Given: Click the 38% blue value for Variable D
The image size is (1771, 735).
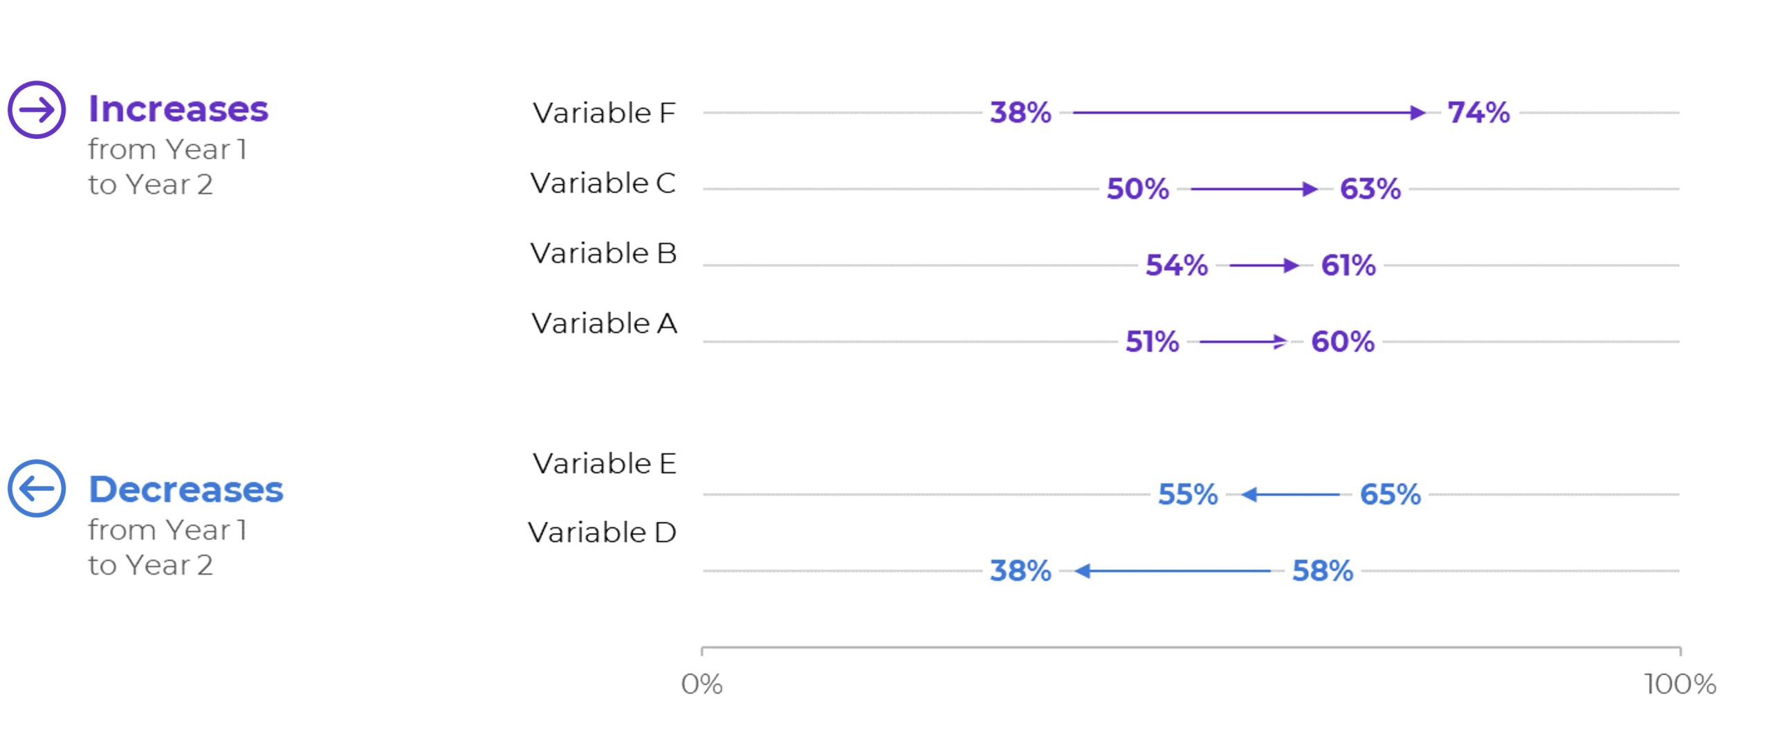Looking at the screenshot, I should [x=1020, y=571].
